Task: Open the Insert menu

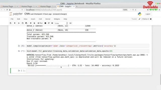Action: tap(33, 19)
